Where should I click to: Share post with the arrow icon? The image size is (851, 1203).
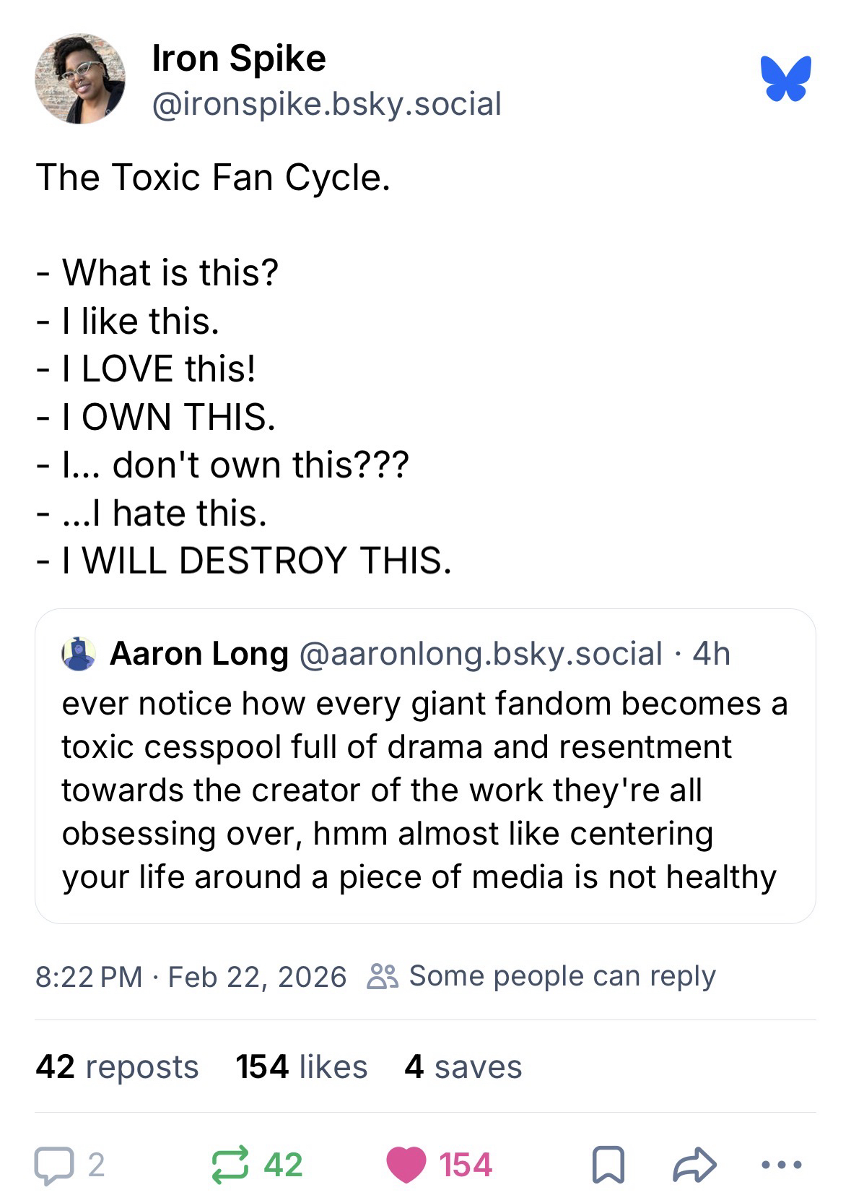[694, 1165]
